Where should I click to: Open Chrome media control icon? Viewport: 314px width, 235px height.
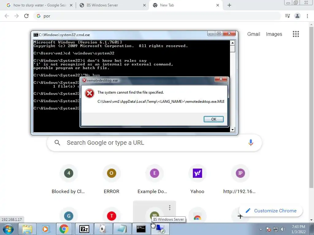coord(288,16)
